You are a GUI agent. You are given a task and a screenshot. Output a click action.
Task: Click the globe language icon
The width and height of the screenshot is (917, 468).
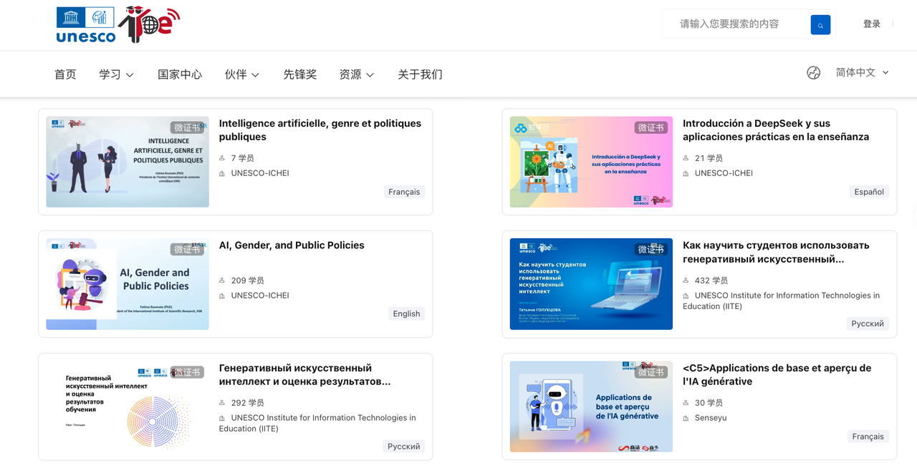click(813, 72)
